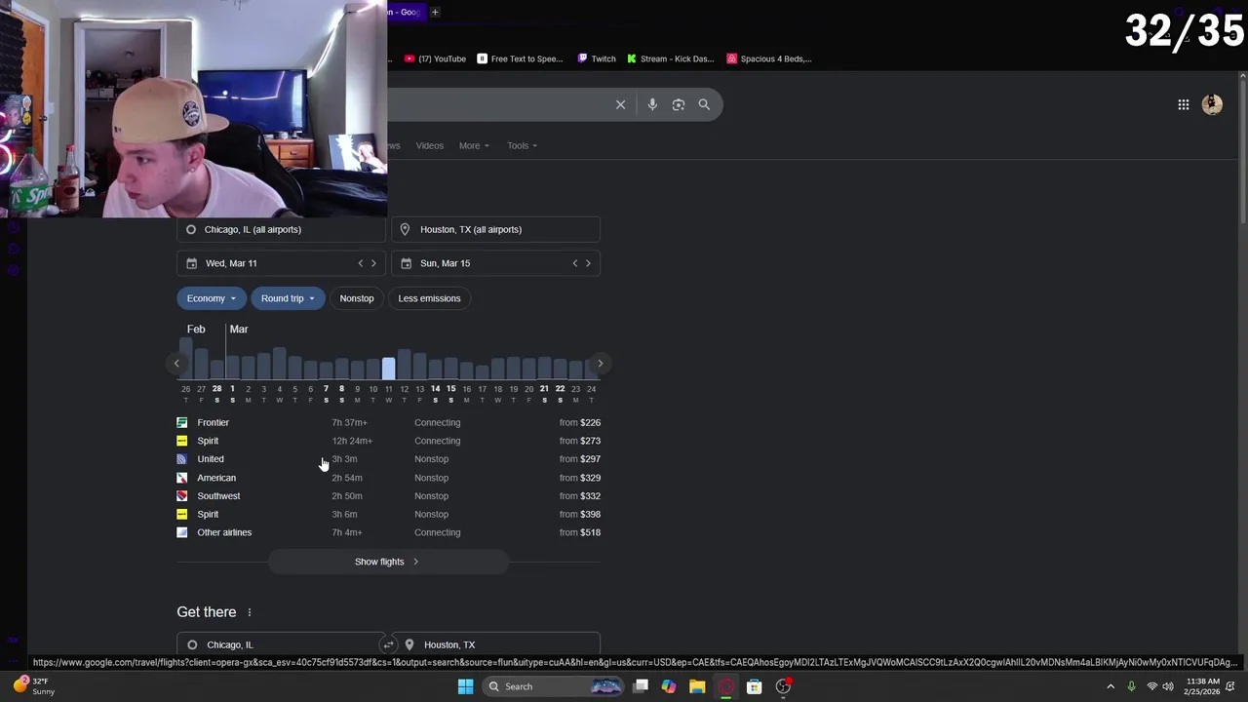1248x702 pixels.
Task: Move departure date one day earlier
Action: point(361,263)
